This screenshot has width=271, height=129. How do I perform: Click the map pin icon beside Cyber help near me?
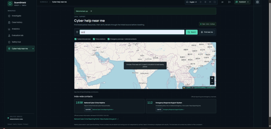coord(9,49)
